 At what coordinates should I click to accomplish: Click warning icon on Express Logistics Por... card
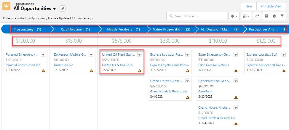pyautogui.click(x=188, y=71)
